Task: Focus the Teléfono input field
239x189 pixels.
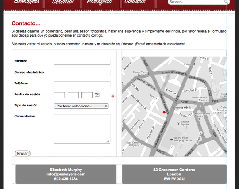Action: click(82, 84)
